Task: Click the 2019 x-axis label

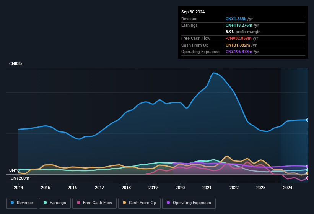Action: pos(153,188)
